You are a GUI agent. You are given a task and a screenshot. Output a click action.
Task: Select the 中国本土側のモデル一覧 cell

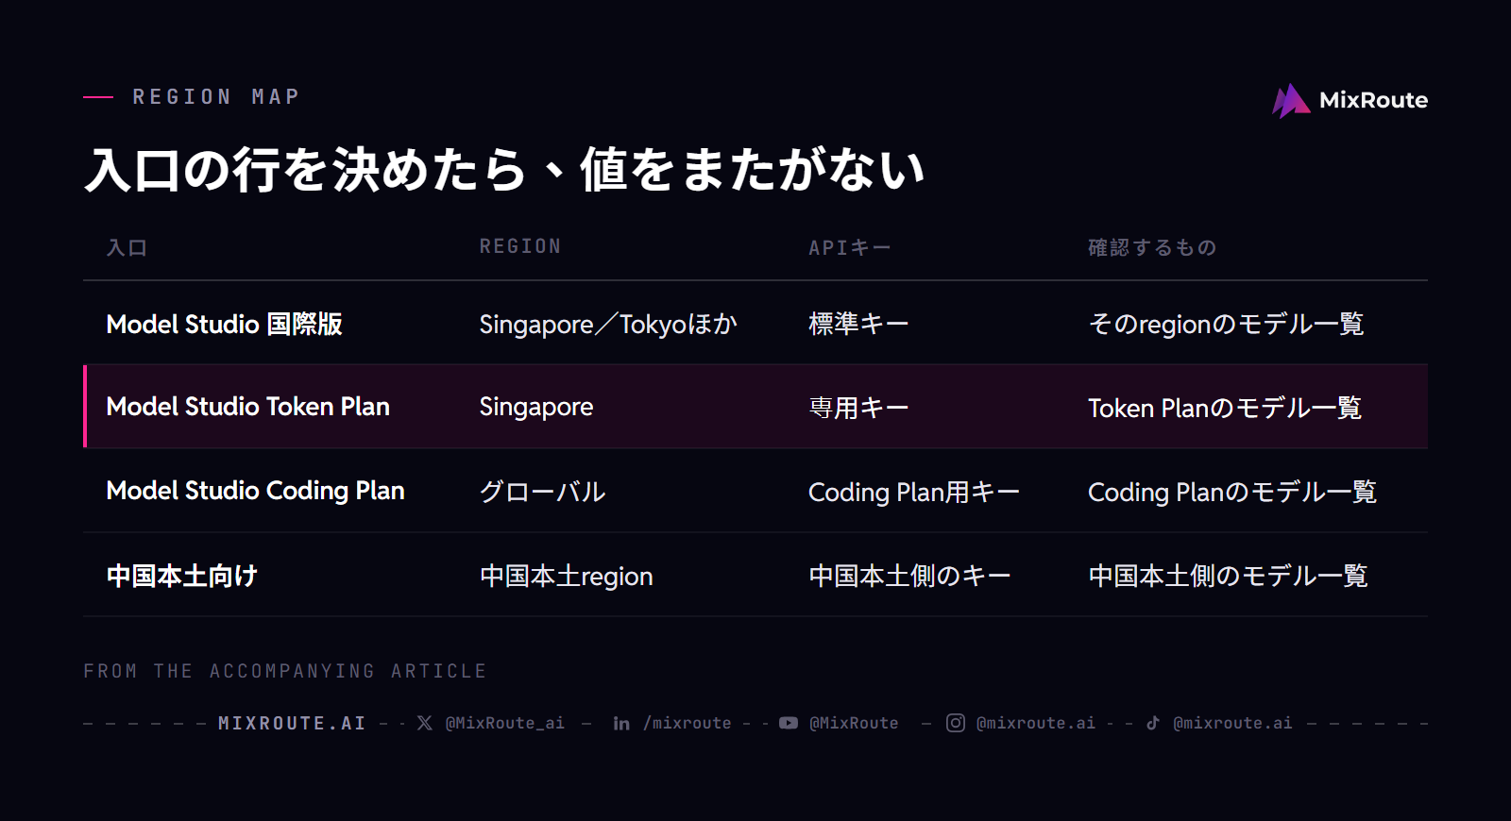tap(1228, 576)
